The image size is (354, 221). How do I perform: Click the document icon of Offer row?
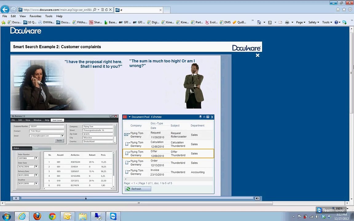[x=127, y=153]
